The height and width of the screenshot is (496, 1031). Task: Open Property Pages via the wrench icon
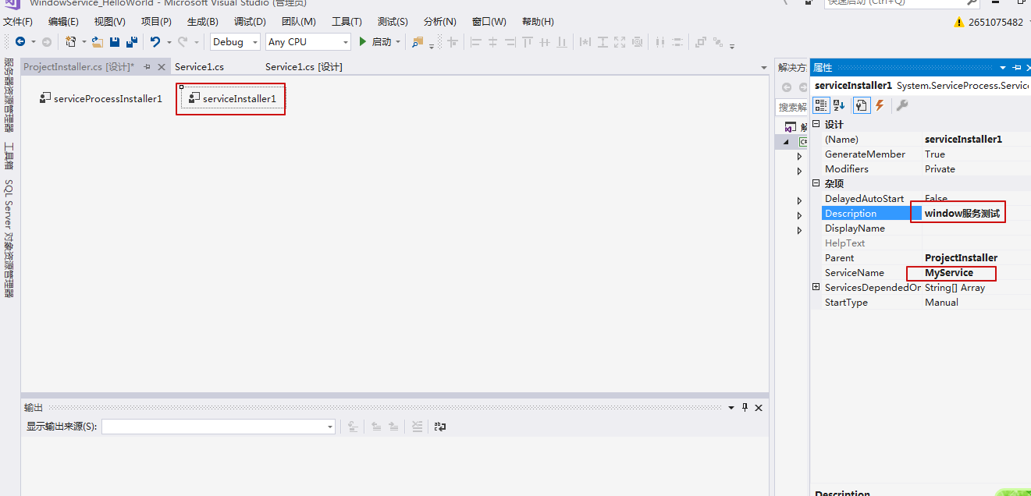tap(902, 106)
